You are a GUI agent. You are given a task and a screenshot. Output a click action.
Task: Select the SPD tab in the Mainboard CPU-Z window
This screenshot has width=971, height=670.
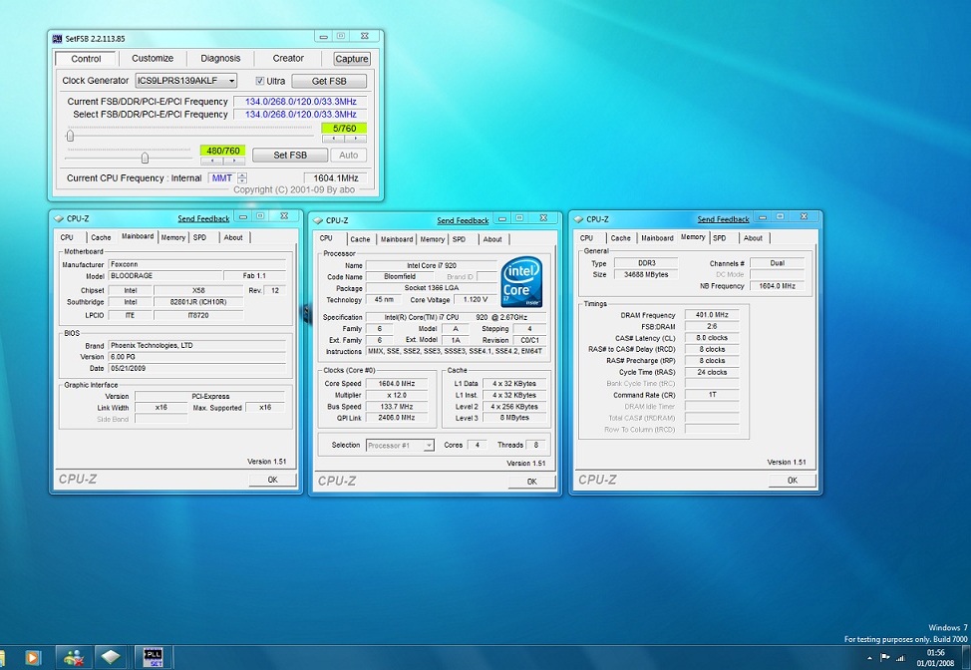pos(199,237)
